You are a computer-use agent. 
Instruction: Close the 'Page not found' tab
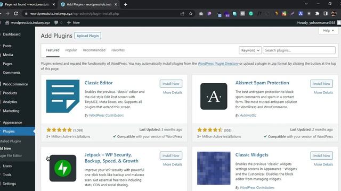point(54,4)
